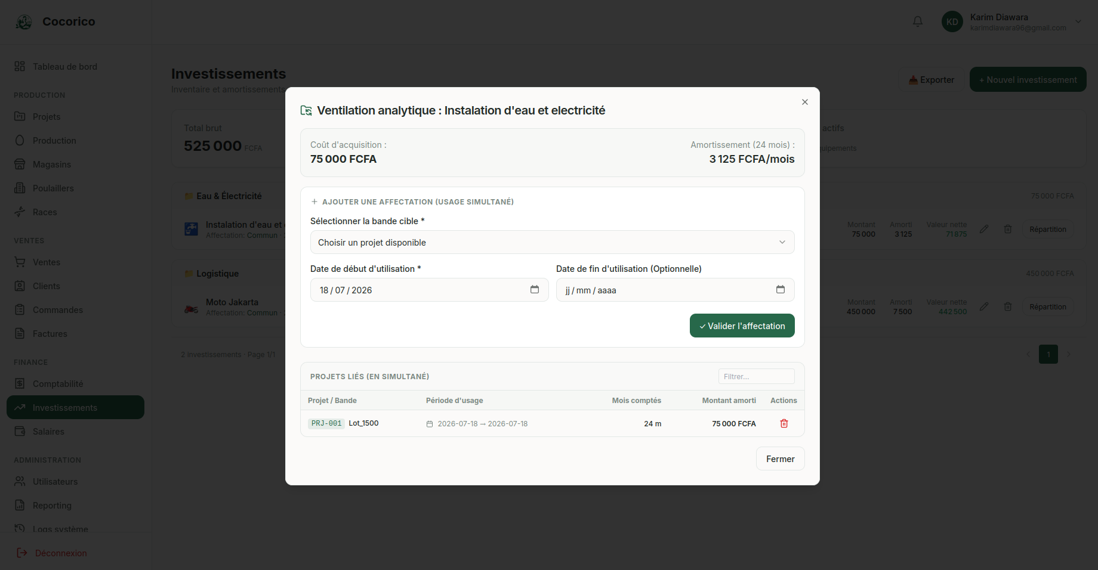This screenshot has width=1098, height=570.
Task: Click the Commandes clipboard icon
Action: [20, 309]
